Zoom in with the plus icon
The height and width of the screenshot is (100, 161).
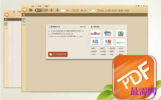(82, 10)
